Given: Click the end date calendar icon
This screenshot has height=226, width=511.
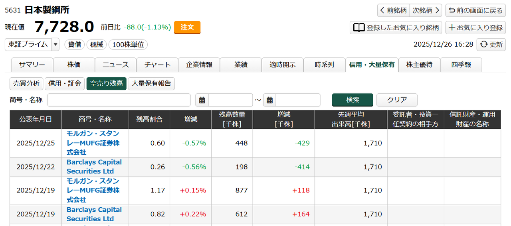Looking at the screenshot, I should (x=269, y=100).
